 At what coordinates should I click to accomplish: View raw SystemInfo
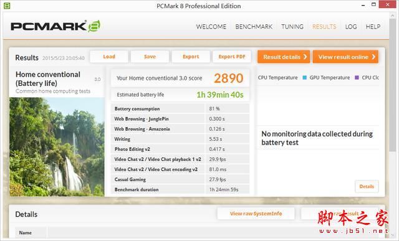coord(256,214)
